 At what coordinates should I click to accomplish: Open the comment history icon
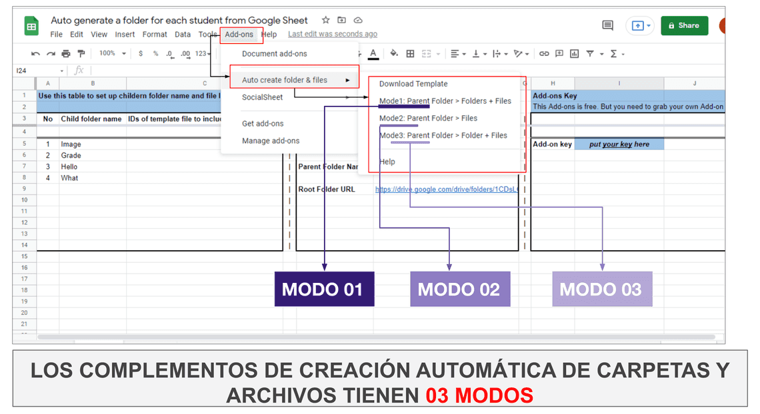pyautogui.click(x=607, y=25)
